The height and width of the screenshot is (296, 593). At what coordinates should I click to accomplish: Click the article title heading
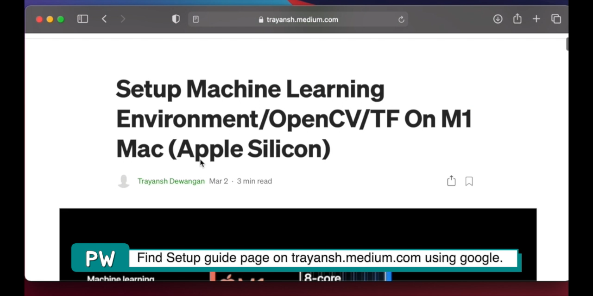(294, 119)
